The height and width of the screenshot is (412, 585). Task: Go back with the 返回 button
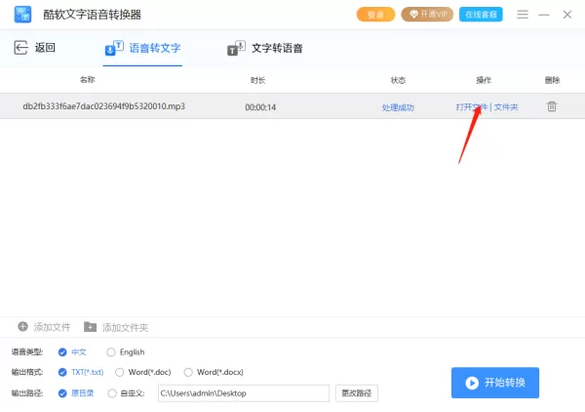(34, 48)
